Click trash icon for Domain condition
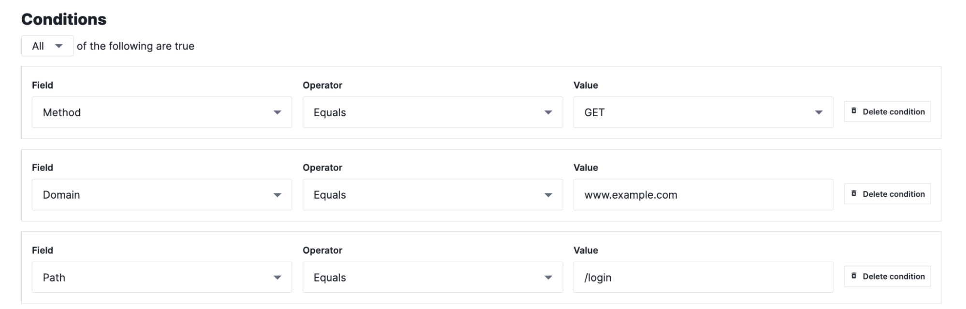 click(x=854, y=193)
